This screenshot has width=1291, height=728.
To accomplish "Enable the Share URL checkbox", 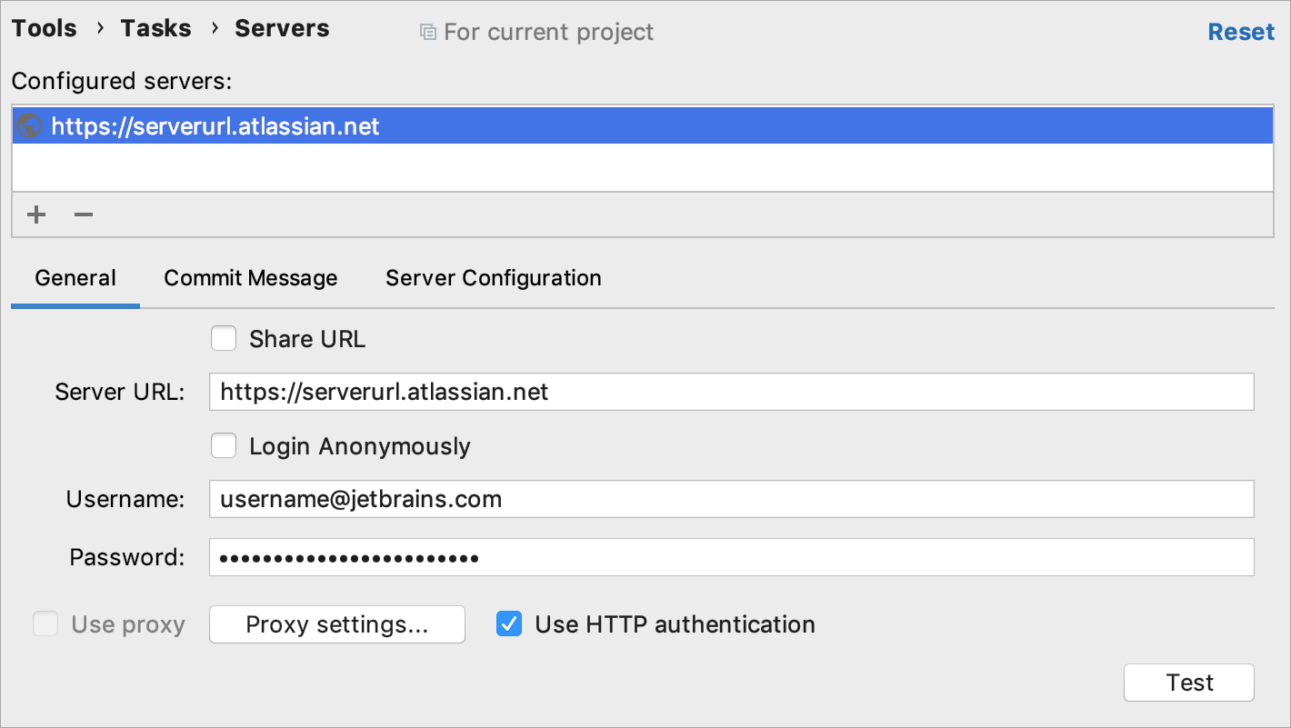I will pyautogui.click(x=224, y=338).
